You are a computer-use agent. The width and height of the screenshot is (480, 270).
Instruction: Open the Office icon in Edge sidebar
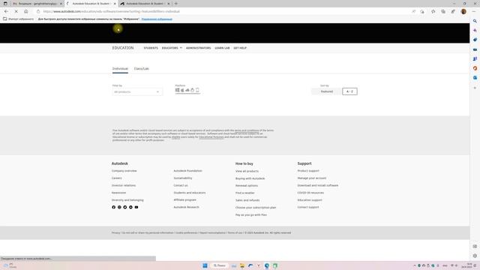coord(475,68)
